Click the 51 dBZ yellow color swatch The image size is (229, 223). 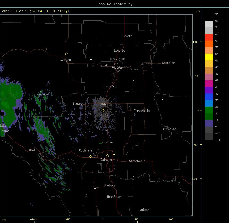click(209, 57)
